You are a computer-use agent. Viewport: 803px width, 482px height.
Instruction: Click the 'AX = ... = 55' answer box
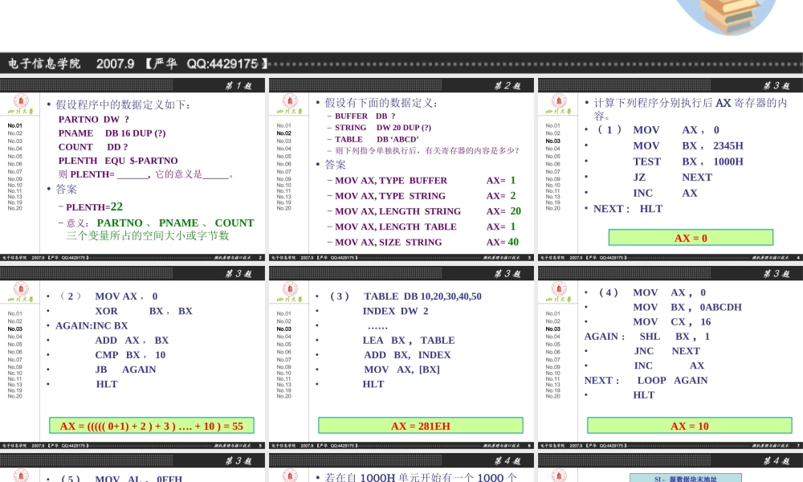[x=151, y=426]
